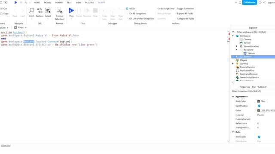This screenshot has height=154, width=275.
Task: Open the Replace tool
Action: click(40, 12)
